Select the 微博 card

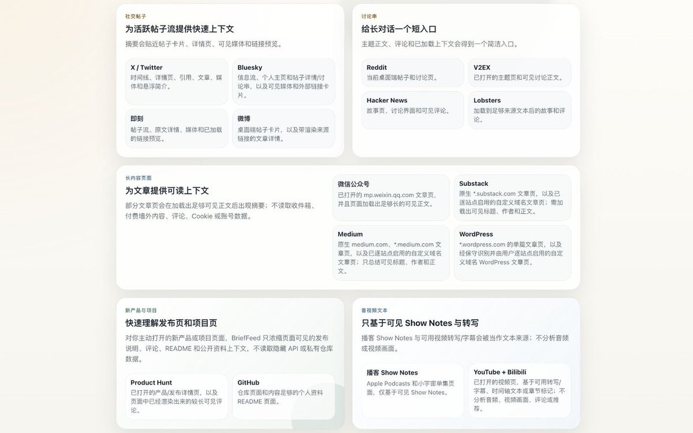pos(284,129)
